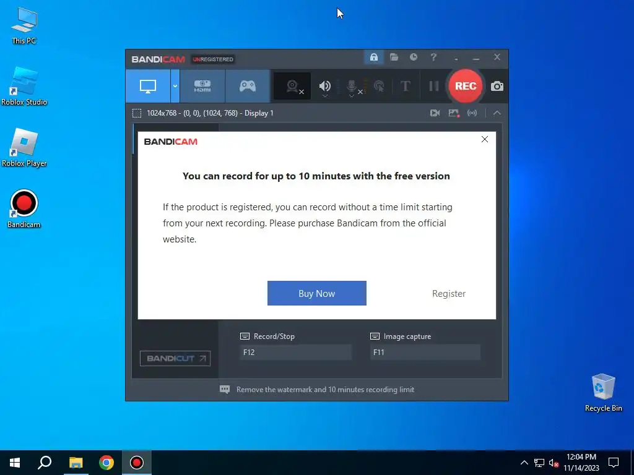Screen dimensions: 634x475
Task: Select Roblox Player desktop shortcut
Action: tap(24, 148)
